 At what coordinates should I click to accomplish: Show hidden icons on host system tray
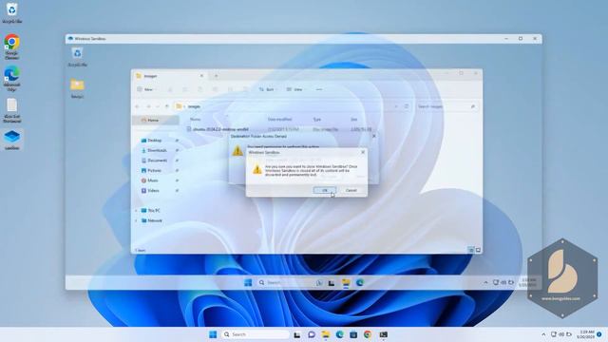point(543,334)
